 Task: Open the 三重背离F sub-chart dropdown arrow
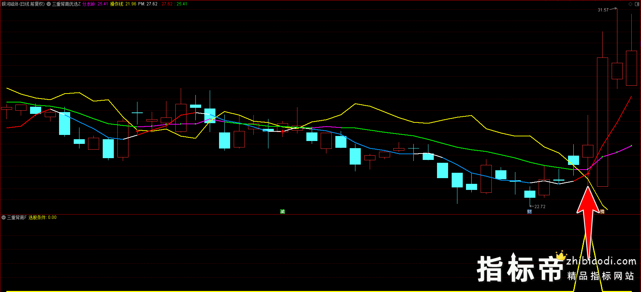pos(4,217)
